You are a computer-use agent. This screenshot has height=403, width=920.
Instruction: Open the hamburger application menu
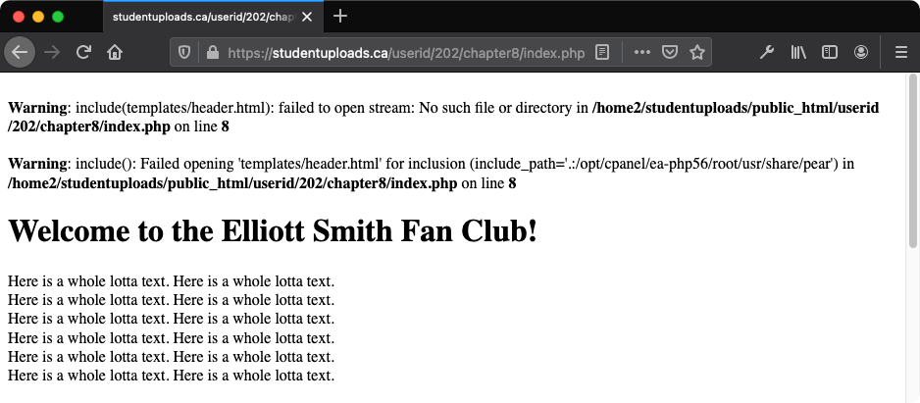point(901,52)
